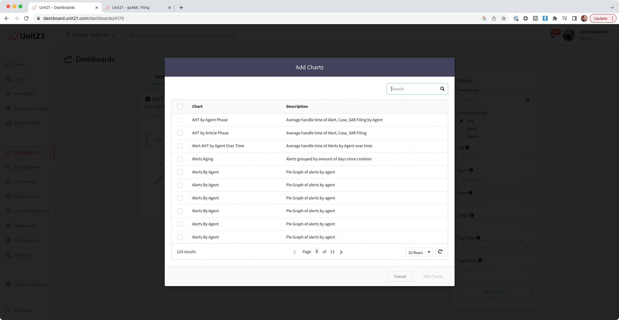Click the Laura Kassovic profile avatar
The image size is (619, 320).
tap(569, 35)
